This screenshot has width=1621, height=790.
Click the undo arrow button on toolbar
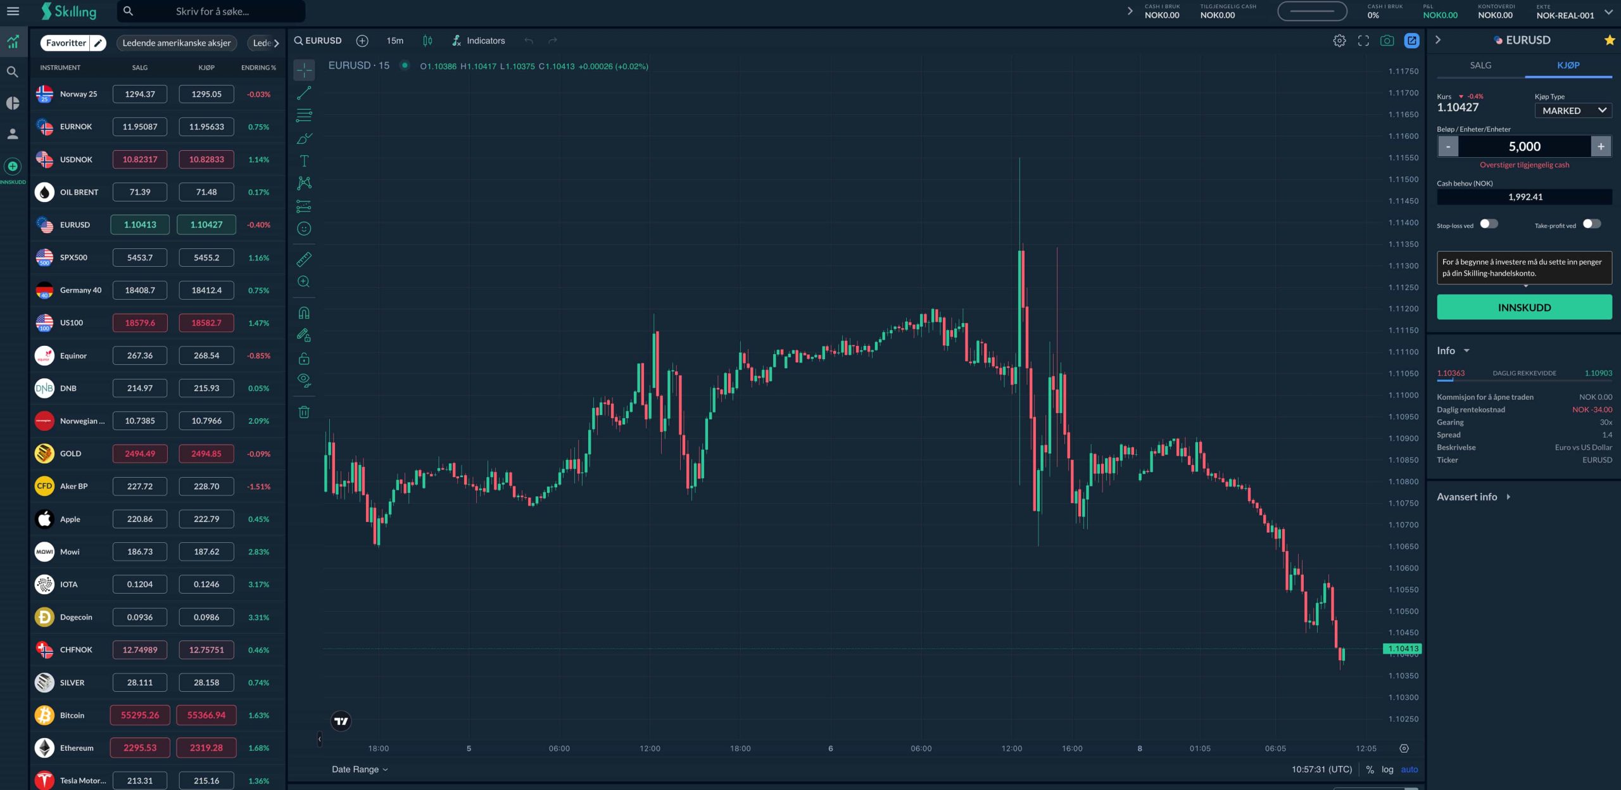(x=528, y=41)
